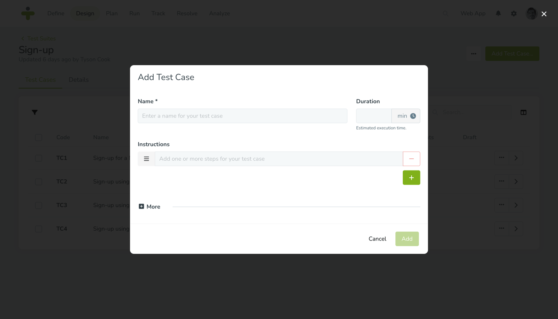
Task: Remove the instruction step with minus button
Action: 411,159
